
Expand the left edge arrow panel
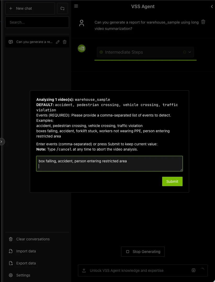pyautogui.click(x=2, y=142)
